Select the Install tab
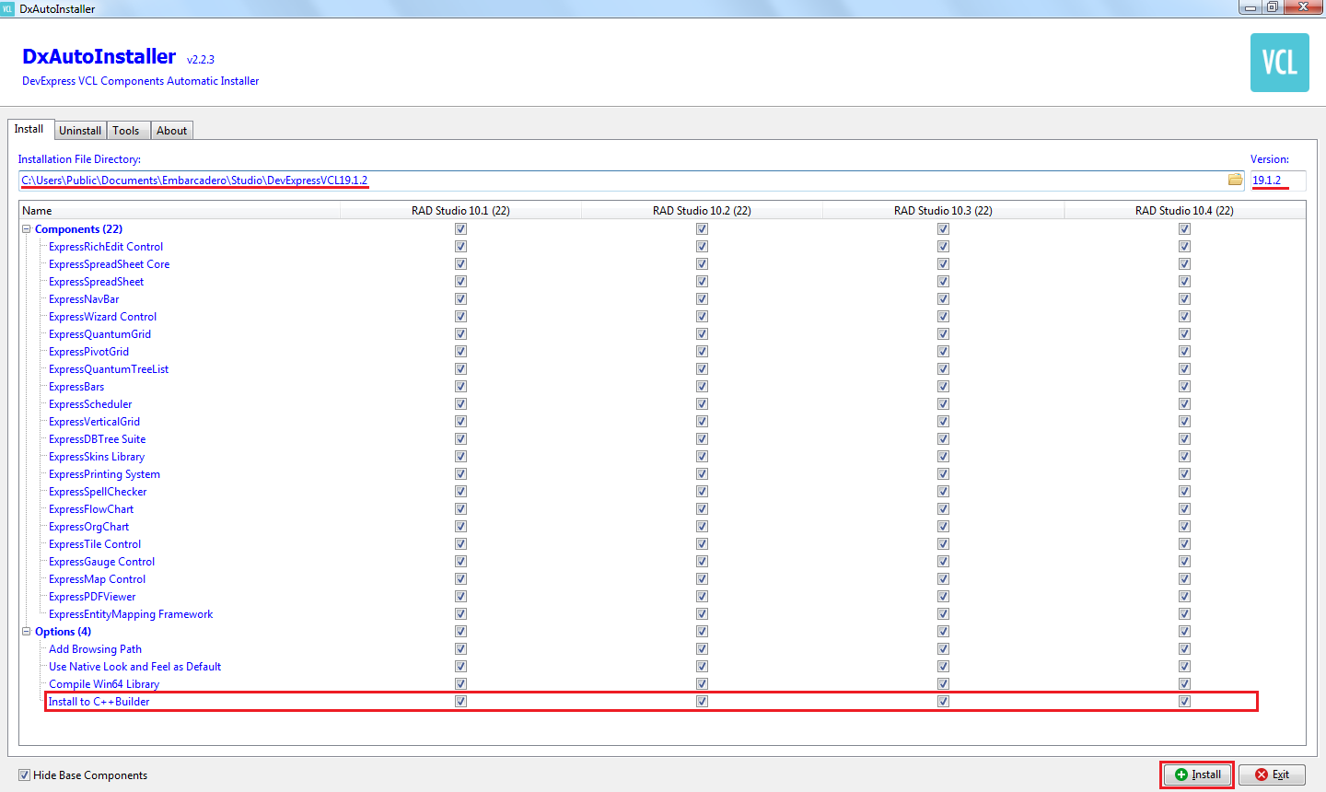1326x792 pixels. click(29, 129)
